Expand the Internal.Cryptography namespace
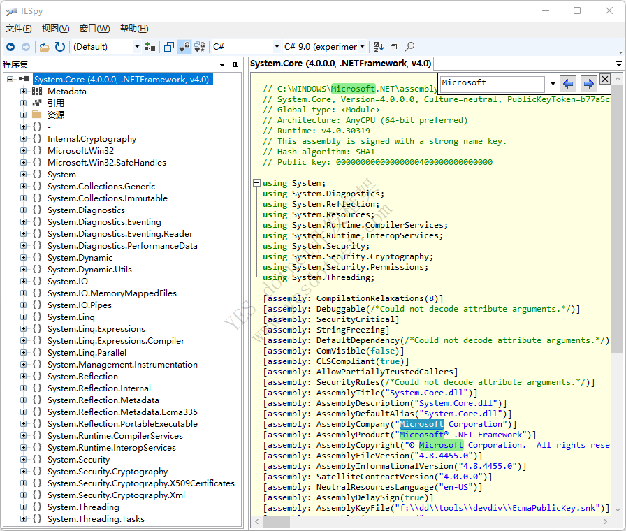 [x=24, y=139]
